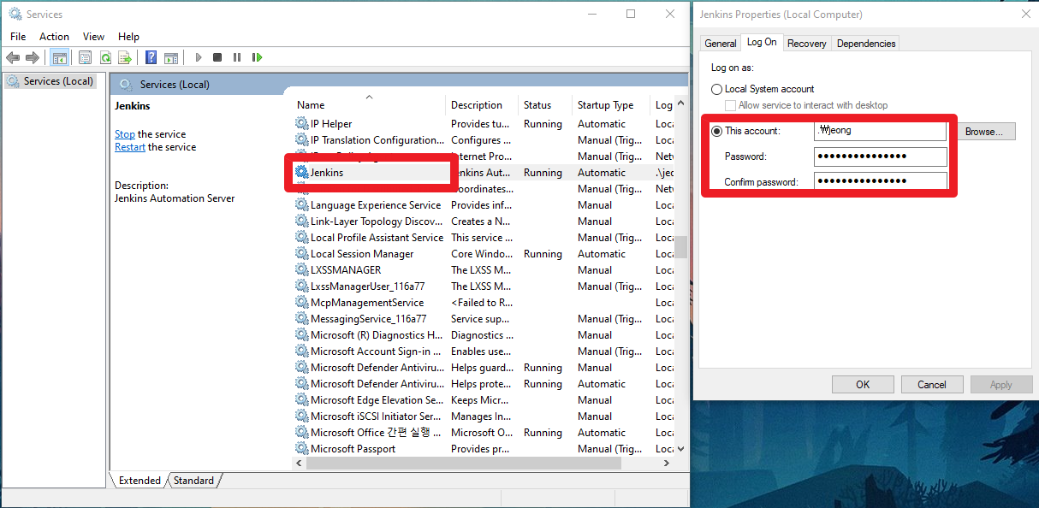Click the Start Service play icon
Viewport: 1039px width, 508px height.
pyautogui.click(x=199, y=57)
